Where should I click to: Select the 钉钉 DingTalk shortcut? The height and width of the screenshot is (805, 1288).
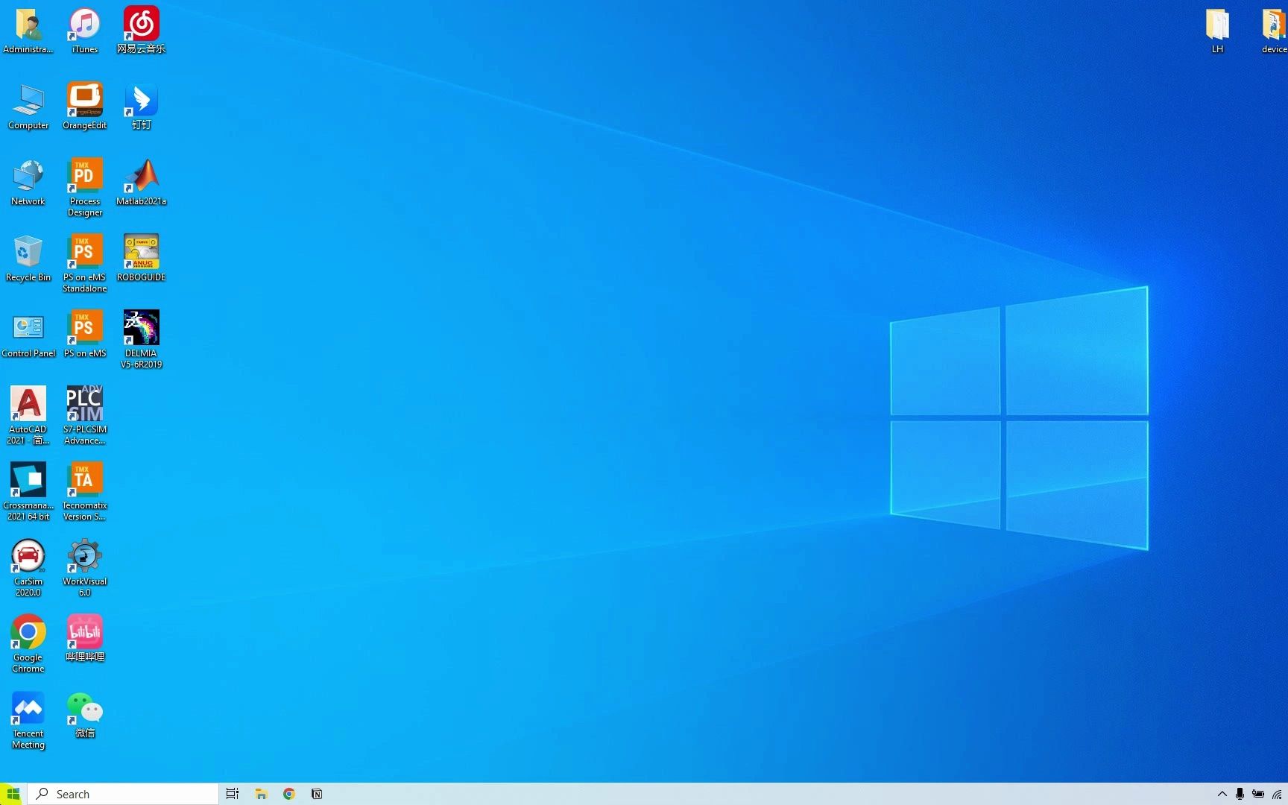[141, 107]
